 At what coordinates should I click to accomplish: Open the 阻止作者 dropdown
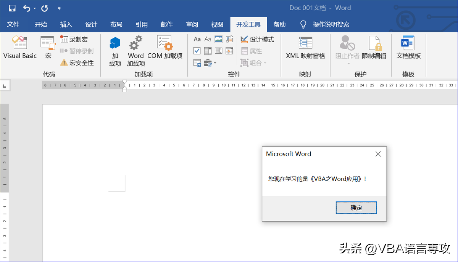click(x=347, y=51)
